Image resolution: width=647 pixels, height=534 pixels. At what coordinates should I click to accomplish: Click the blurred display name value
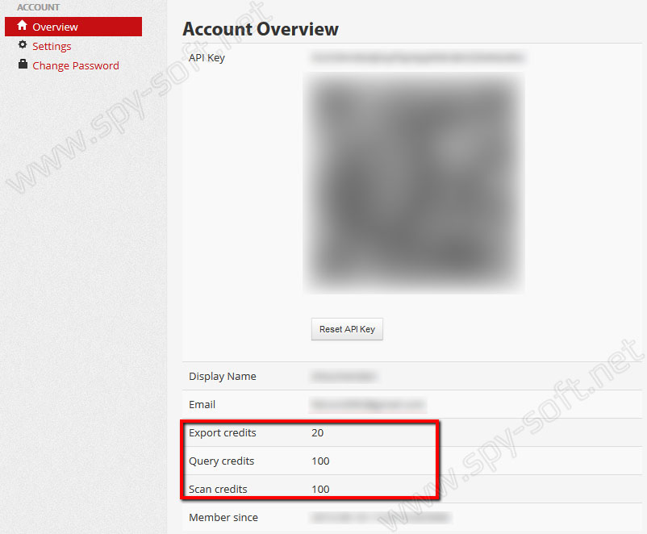pos(344,377)
